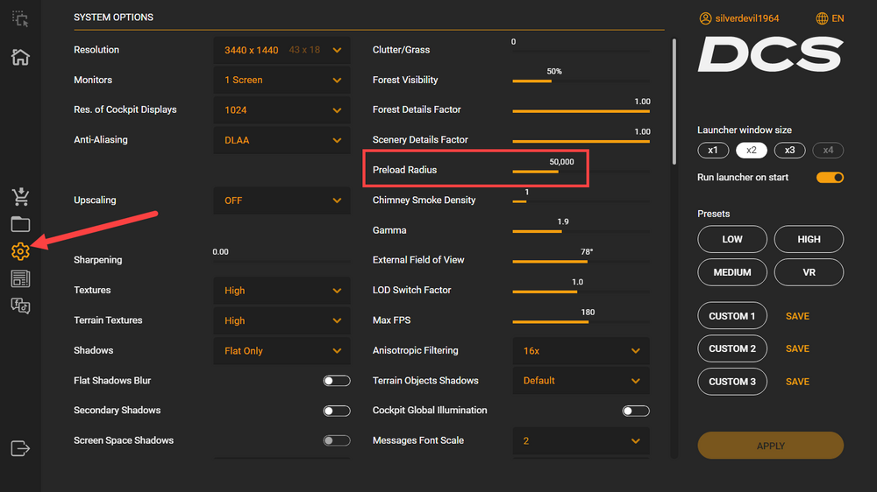This screenshot has height=492, width=877.
Task: Open the store shopping cart icon
Action: pos(20,196)
